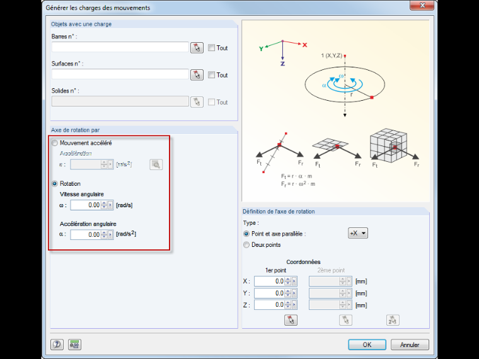
Task: Focus the Surfaces n° input field
Action: (120, 74)
